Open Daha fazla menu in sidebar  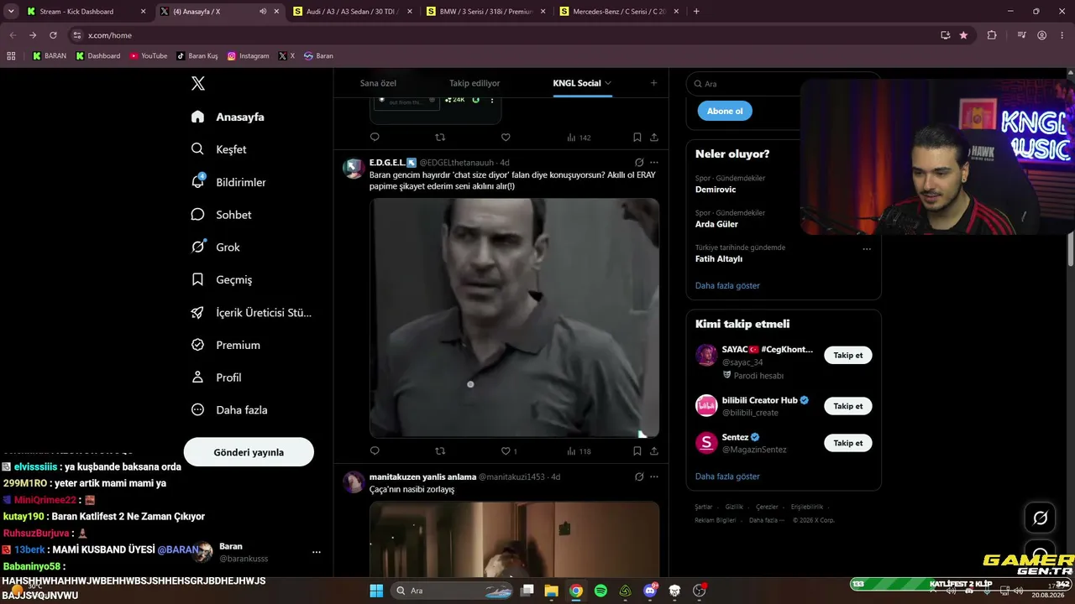pos(229,410)
